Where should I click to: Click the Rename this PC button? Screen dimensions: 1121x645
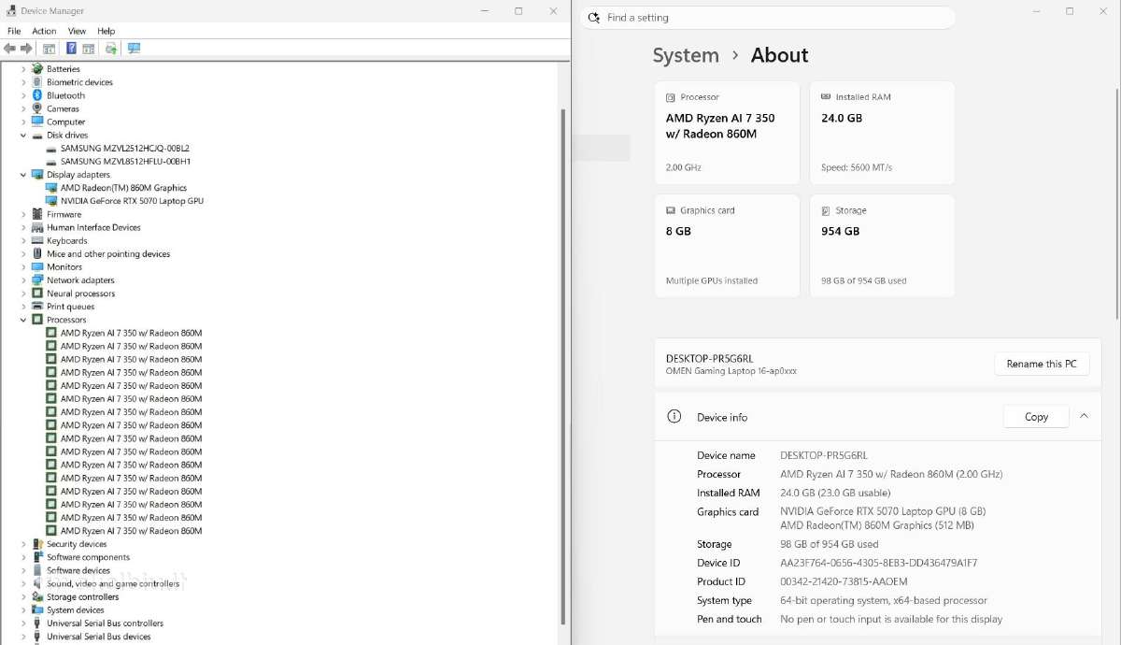coord(1042,364)
